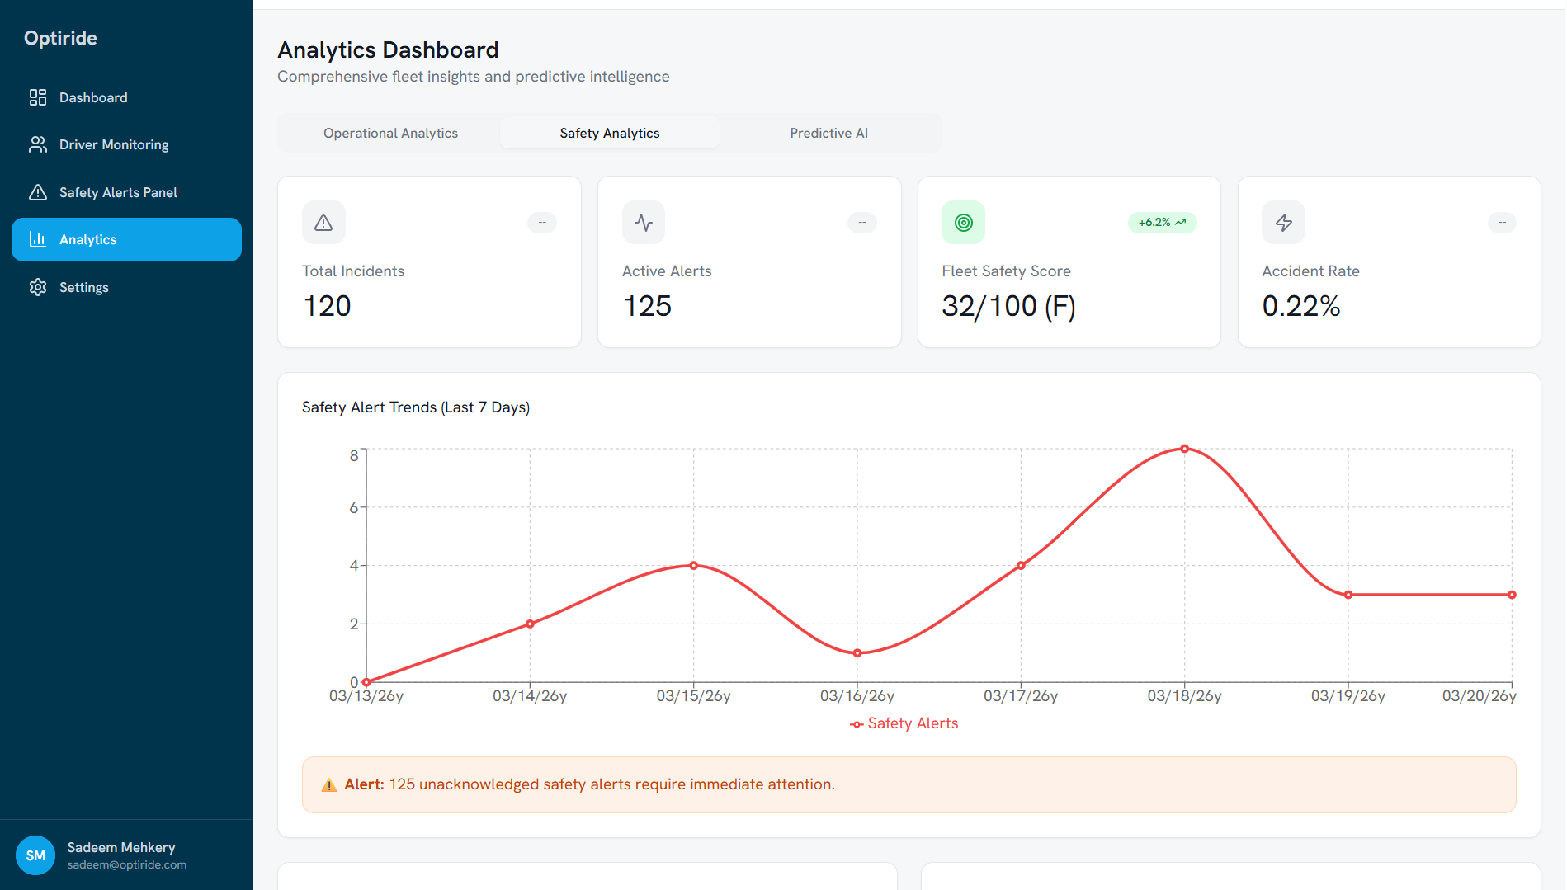This screenshot has height=890, width=1567.
Task: Click the sadeem@optiride.com email
Action: 127,864
